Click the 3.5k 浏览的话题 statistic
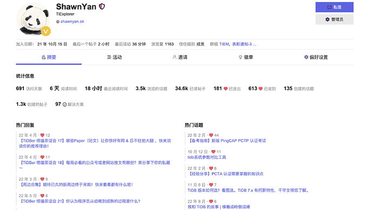 (x=151, y=89)
